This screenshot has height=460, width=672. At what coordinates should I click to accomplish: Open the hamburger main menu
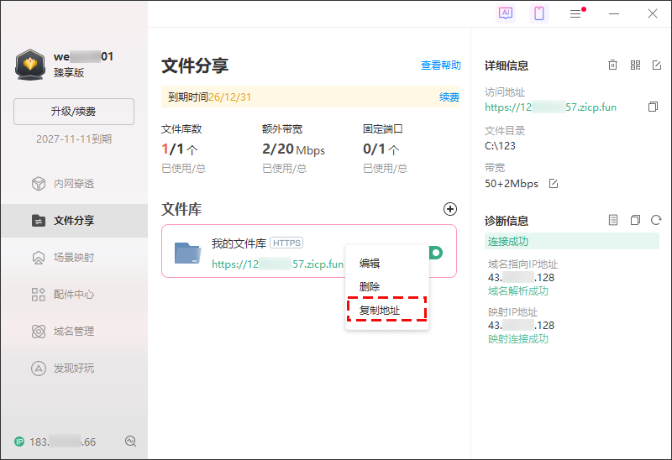coord(575,13)
